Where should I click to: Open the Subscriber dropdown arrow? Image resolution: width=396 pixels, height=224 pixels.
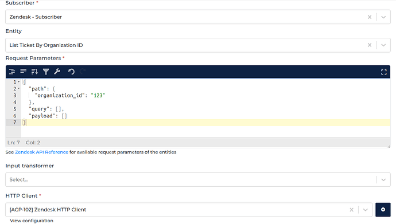tap(383, 17)
